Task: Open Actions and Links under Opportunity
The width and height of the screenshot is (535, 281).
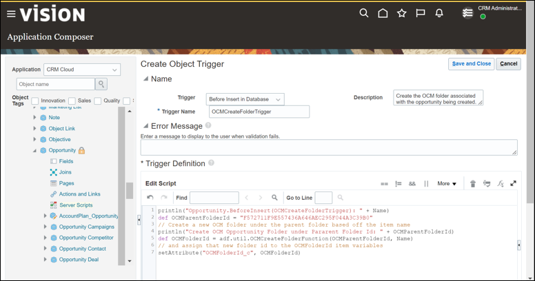Action: 79,194
